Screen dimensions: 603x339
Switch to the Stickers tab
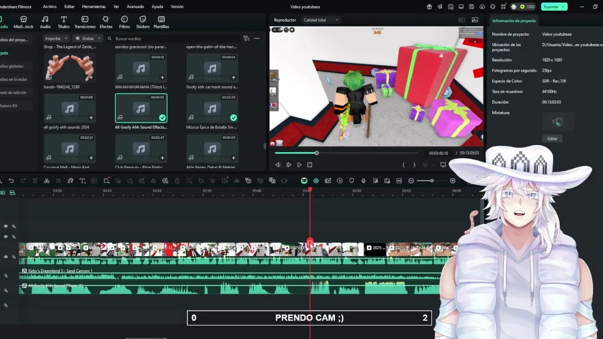pyautogui.click(x=143, y=22)
